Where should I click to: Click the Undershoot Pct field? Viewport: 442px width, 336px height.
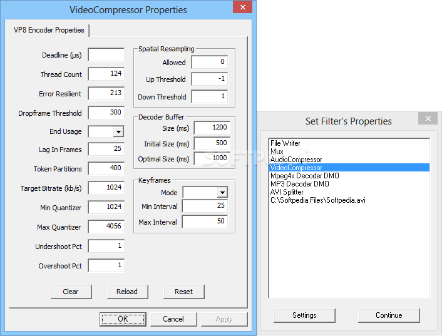(x=106, y=246)
